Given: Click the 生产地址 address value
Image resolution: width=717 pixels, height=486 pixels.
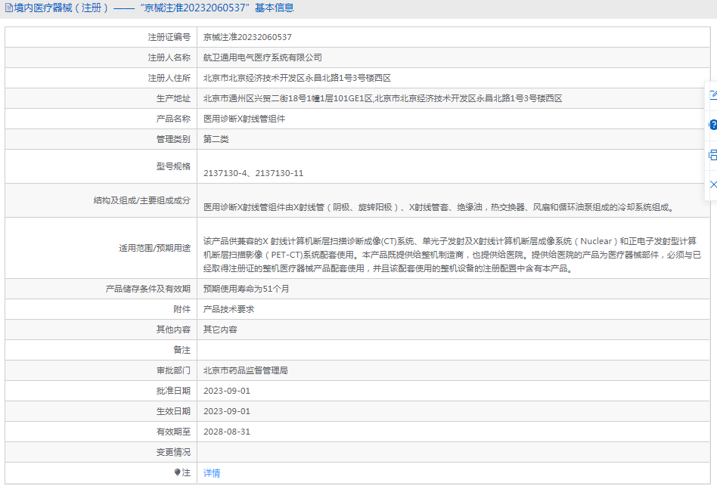Looking at the screenshot, I should (x=383, y=98).
